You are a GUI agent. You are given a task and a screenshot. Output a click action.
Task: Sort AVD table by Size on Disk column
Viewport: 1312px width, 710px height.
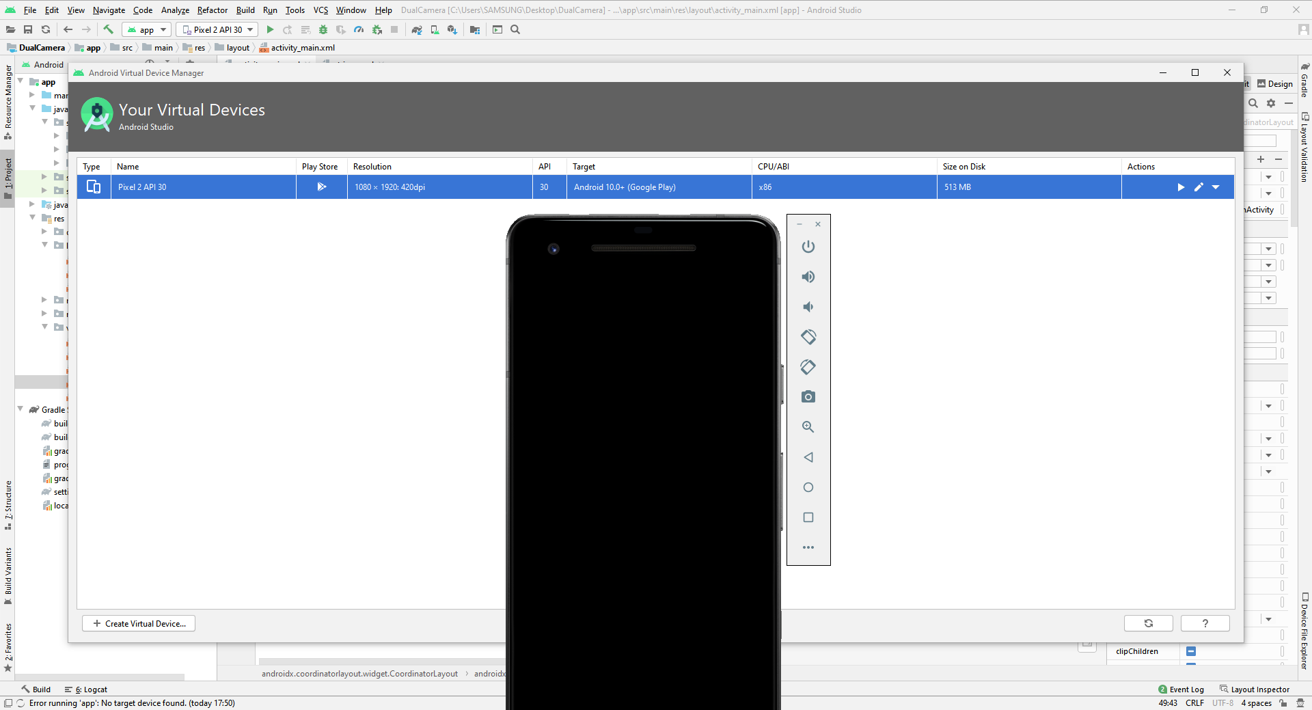tap(1028, 167)
